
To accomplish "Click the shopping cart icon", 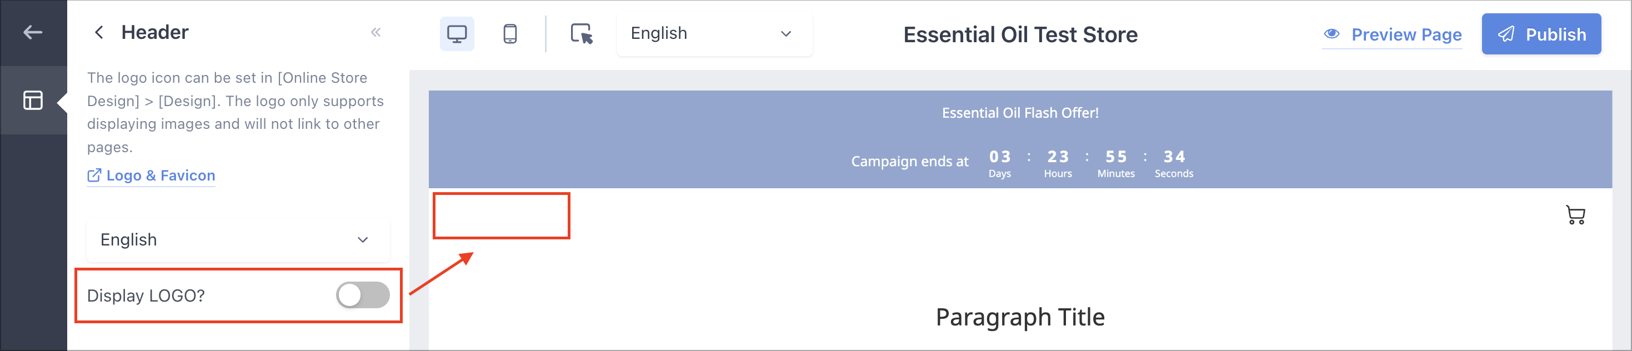I will pyautogui.click(x=1575, y=215).
